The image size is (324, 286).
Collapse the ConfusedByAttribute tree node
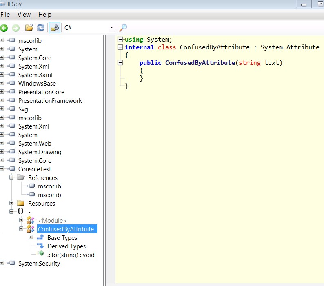tap(21, 229)
